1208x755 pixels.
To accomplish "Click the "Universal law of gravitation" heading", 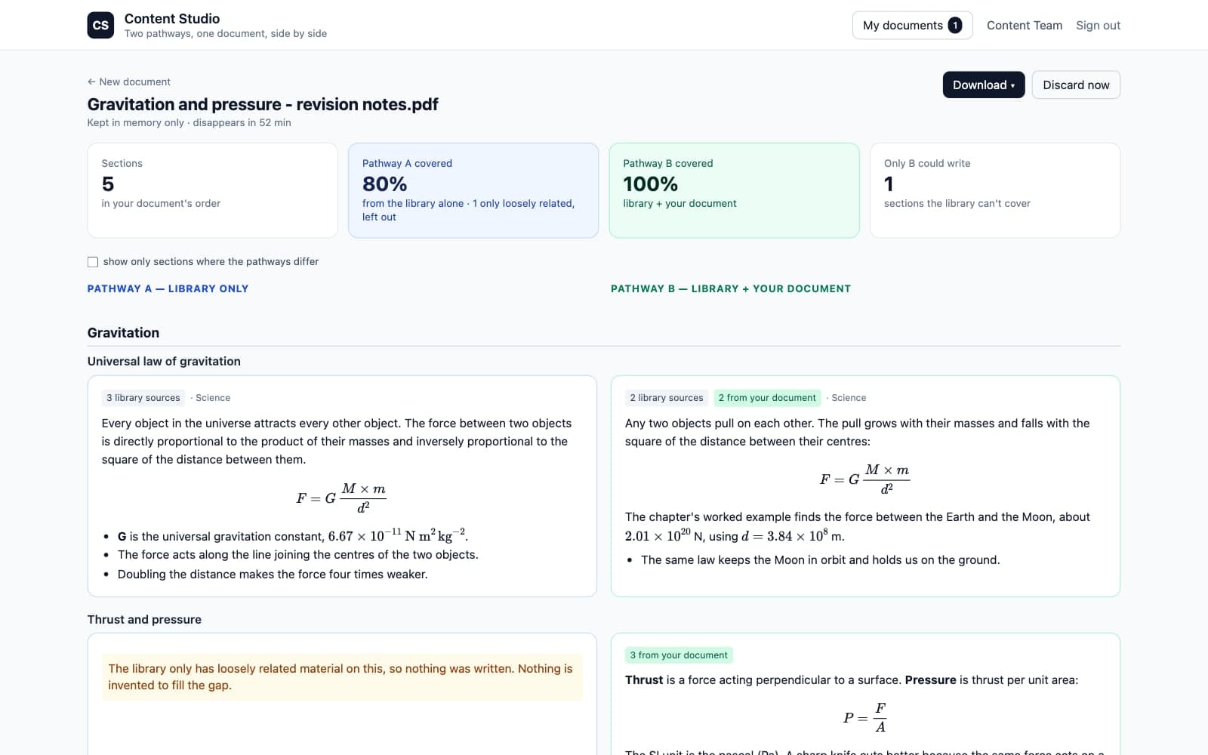I will (164, 361).
